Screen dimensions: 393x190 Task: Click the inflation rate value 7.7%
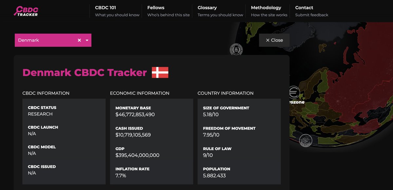[121, 176]
